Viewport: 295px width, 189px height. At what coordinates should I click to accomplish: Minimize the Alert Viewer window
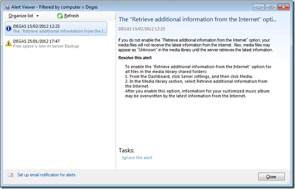coord(259,7)
